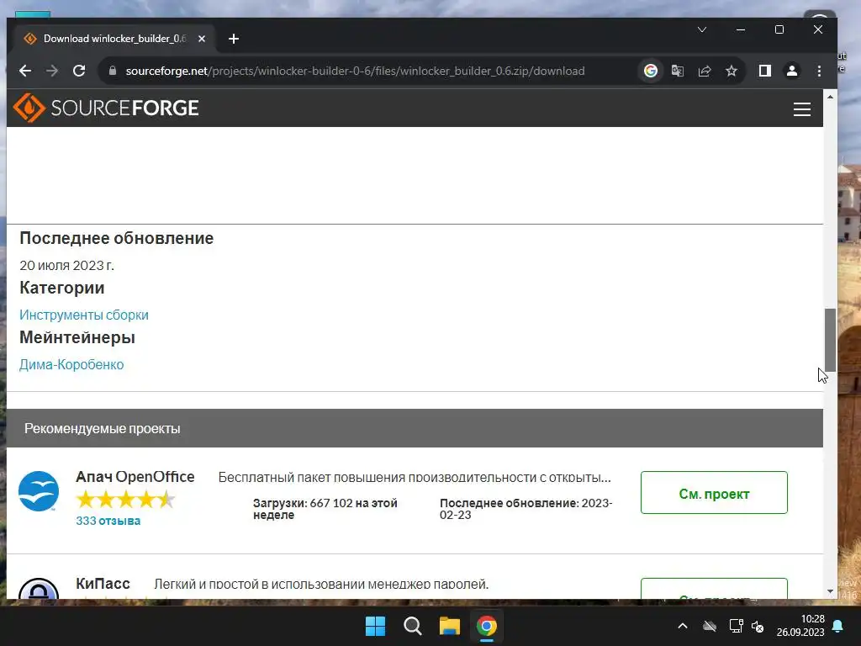Click Загрузки: 667 102 text
The image size is (861, 646).
click(x=325, y=509)
